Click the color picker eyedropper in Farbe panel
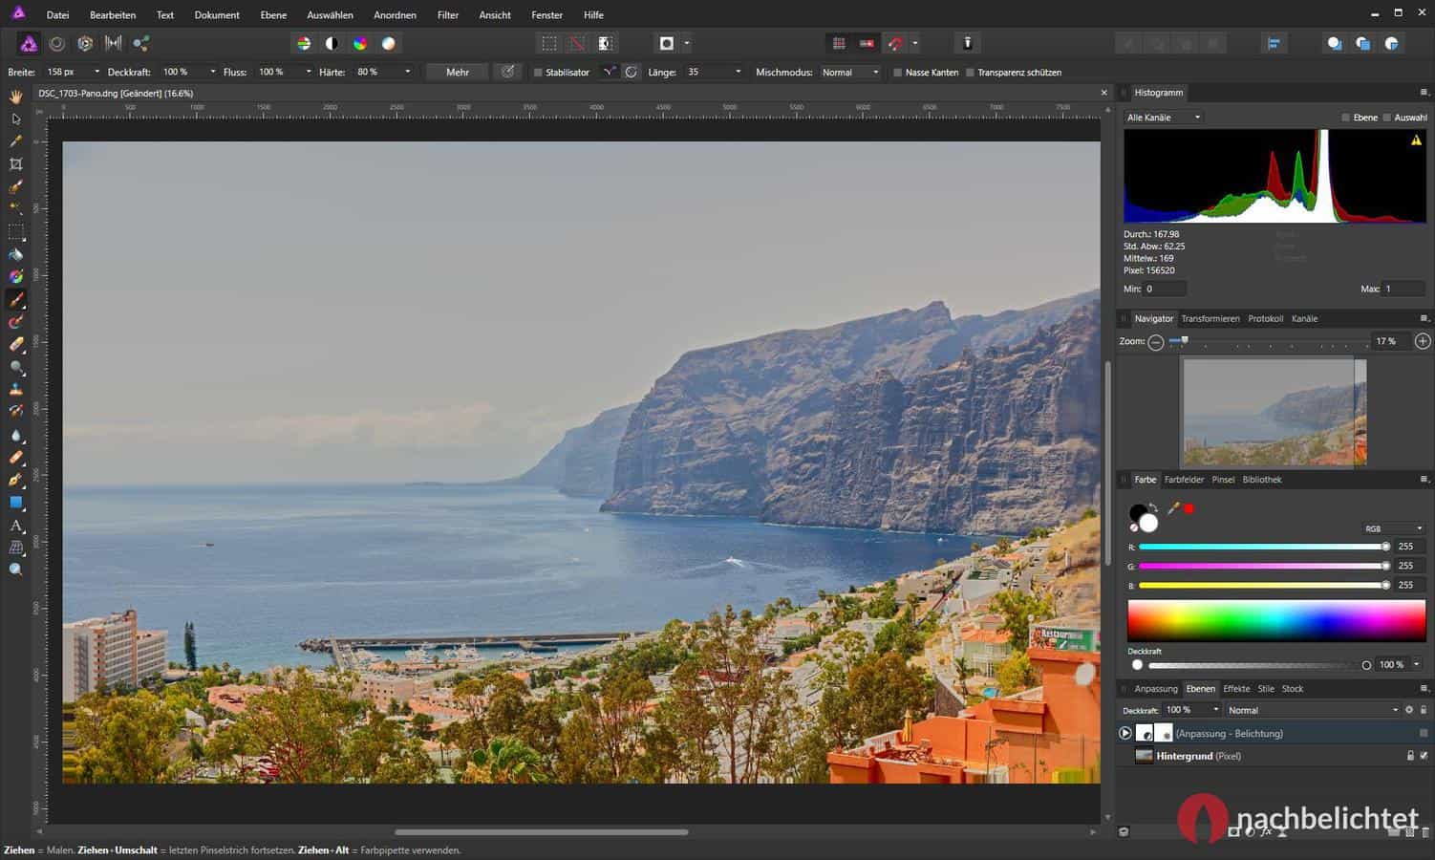The width and height of the screenshot is (1435, 860). click(x=1173, y=508)
